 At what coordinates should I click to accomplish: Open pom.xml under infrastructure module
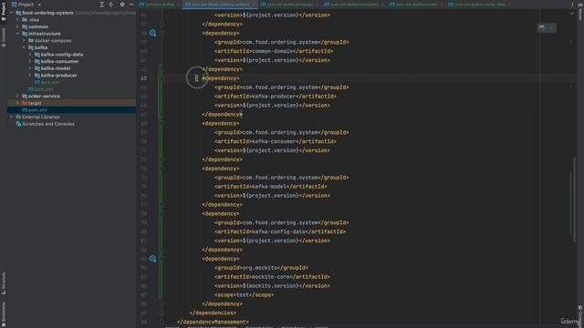(x=44, y=89)
